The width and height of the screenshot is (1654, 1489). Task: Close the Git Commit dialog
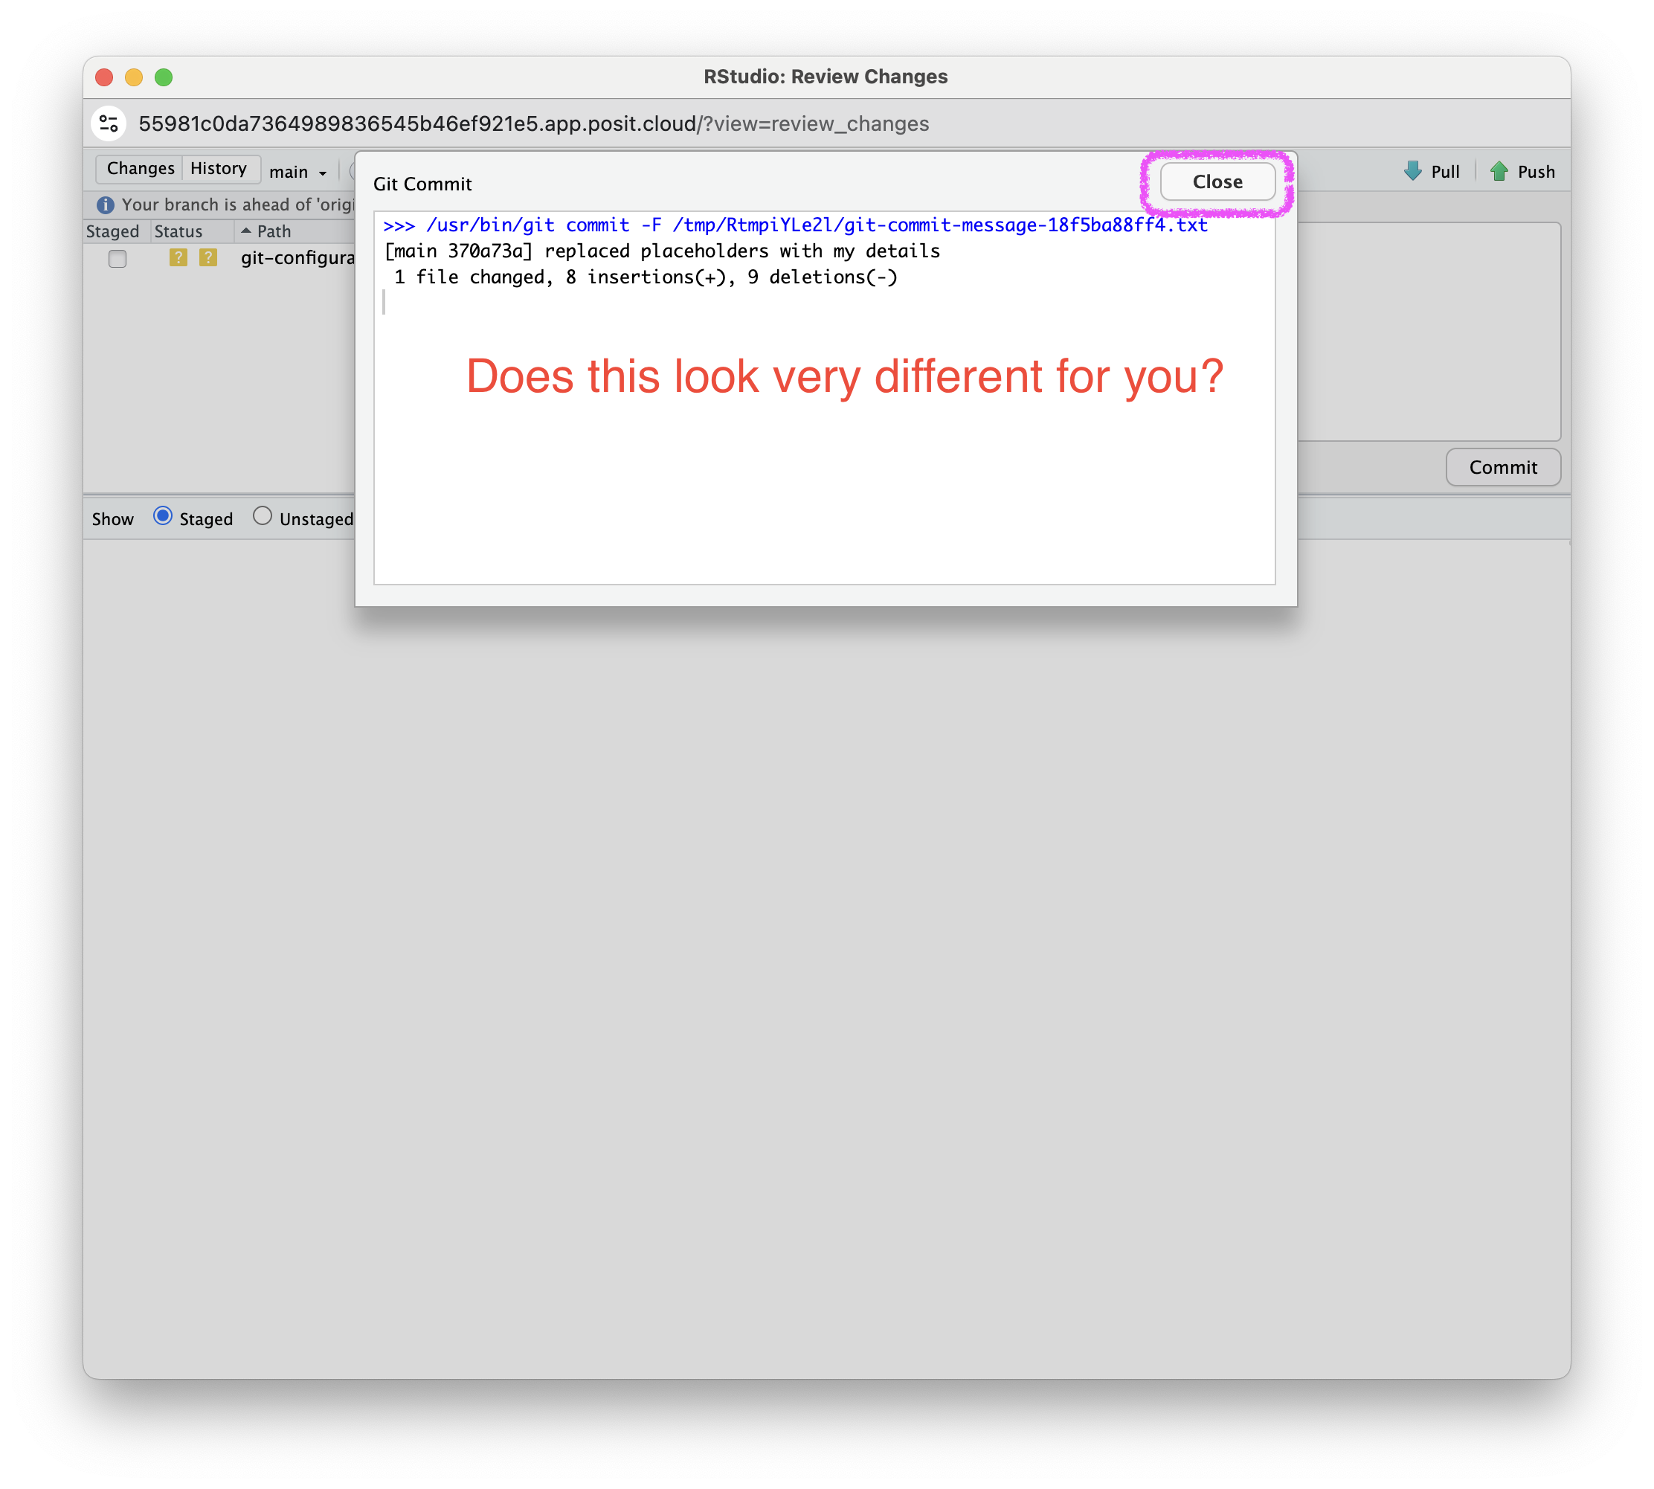pos(1217,181)
